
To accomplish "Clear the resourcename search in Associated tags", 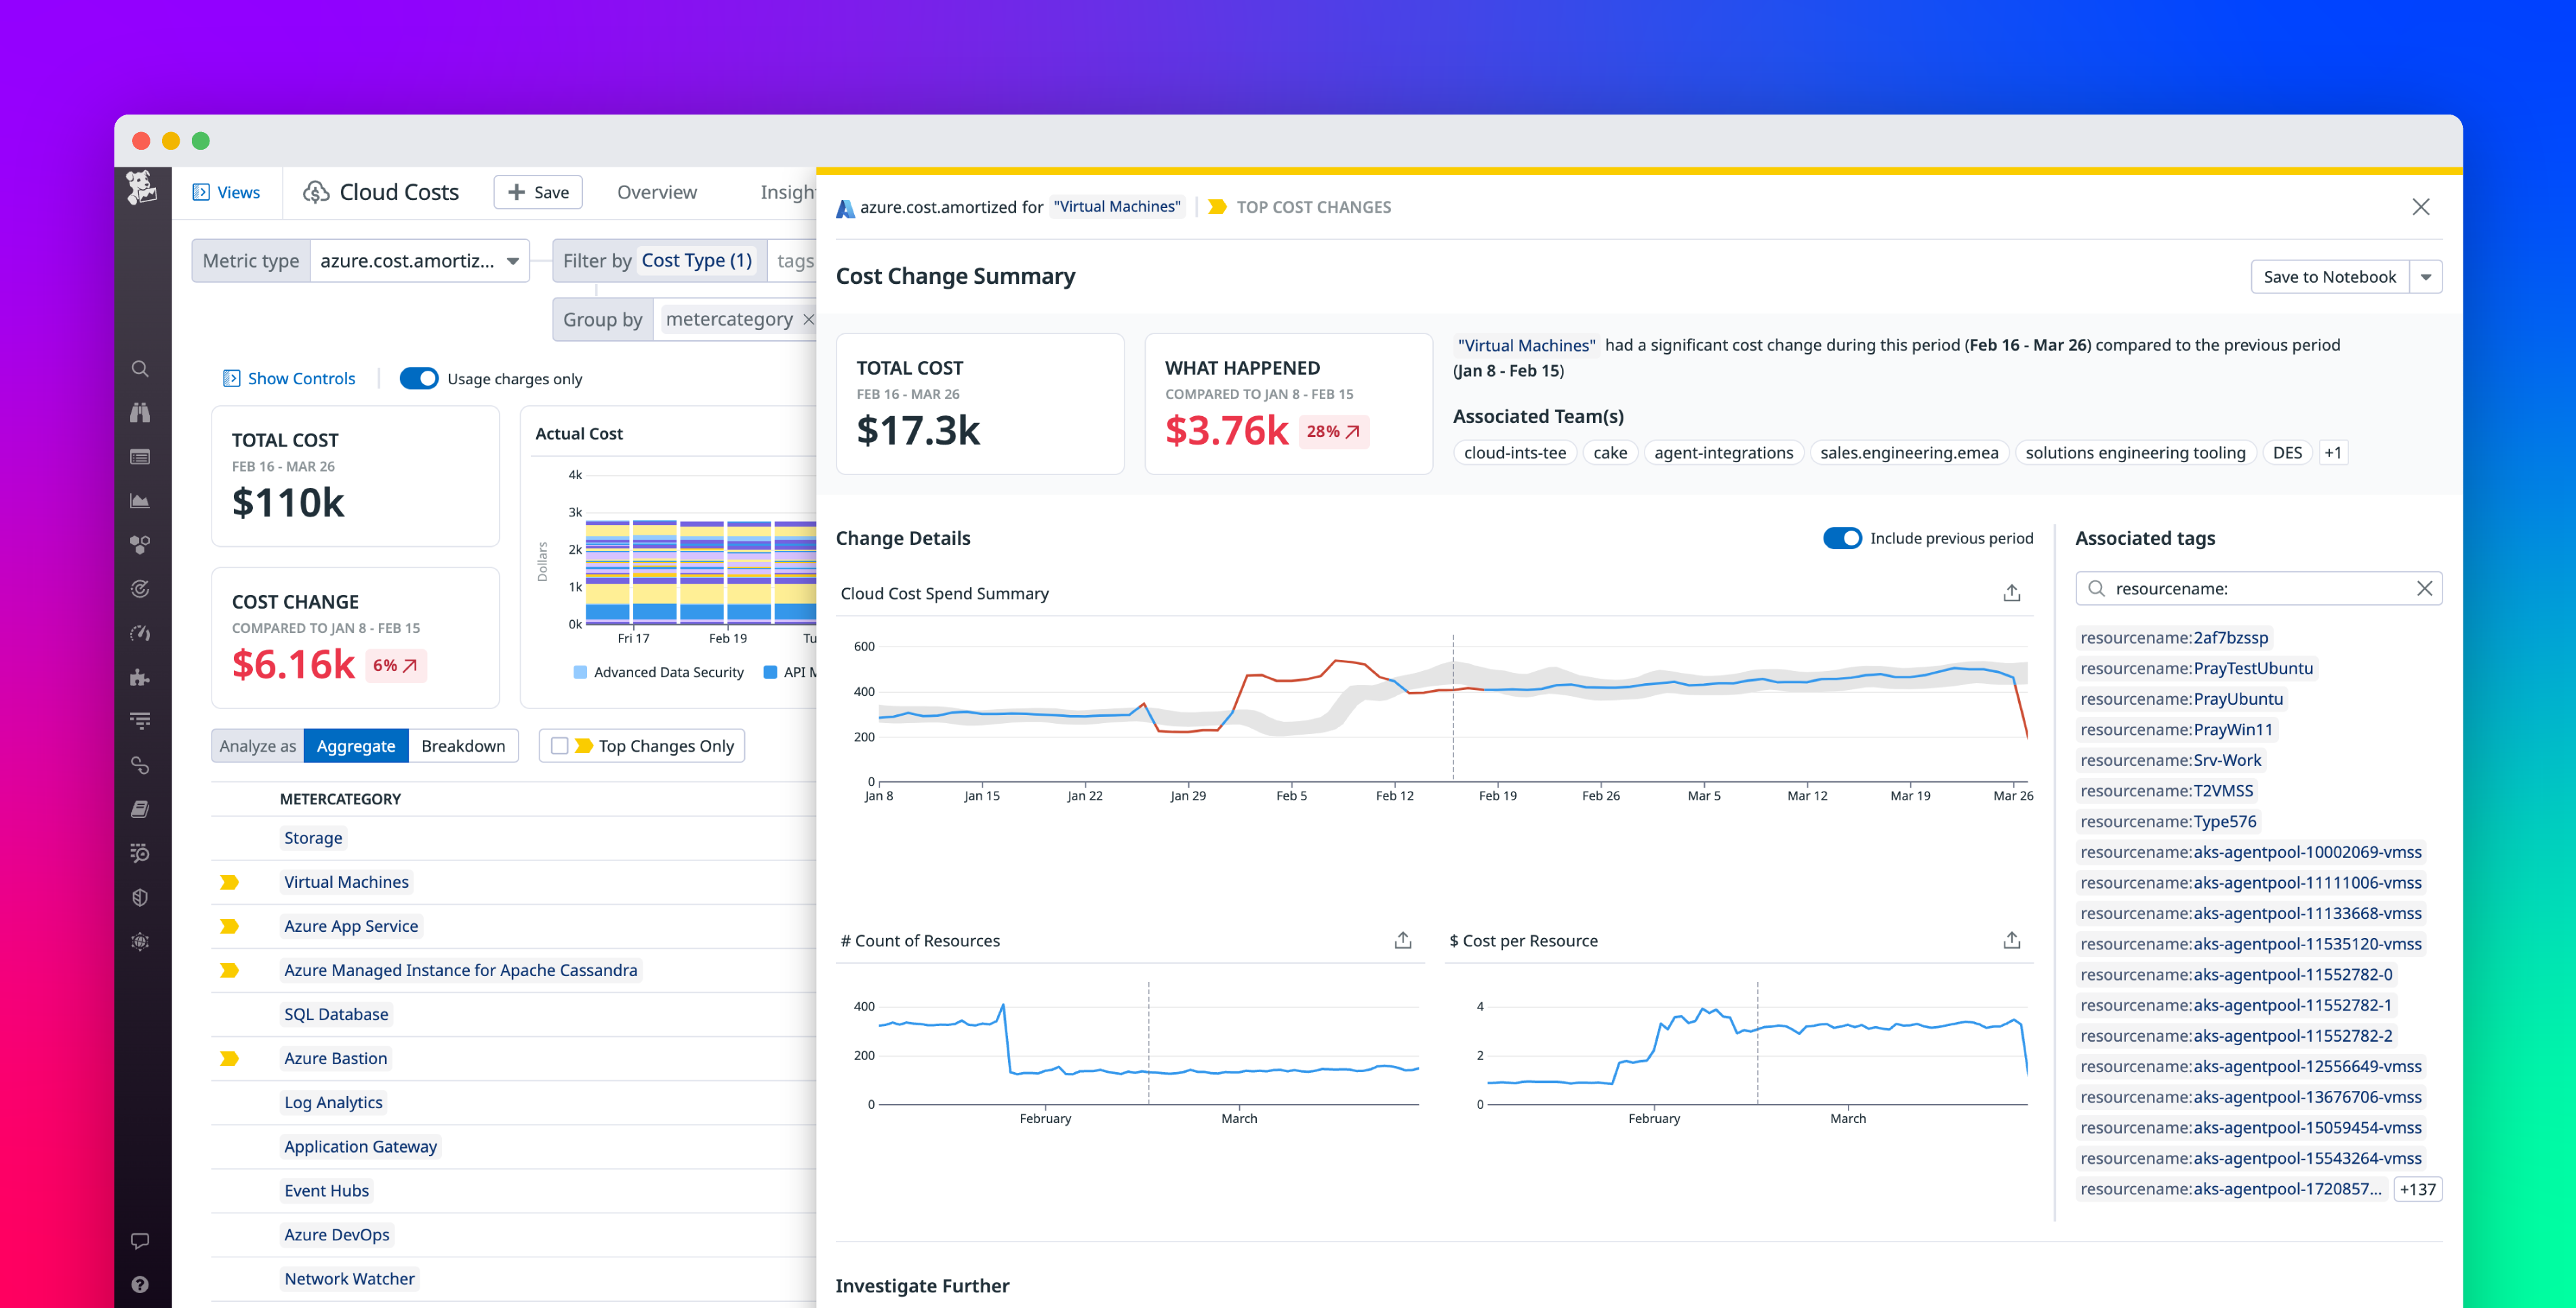I will click(2424, 588).
